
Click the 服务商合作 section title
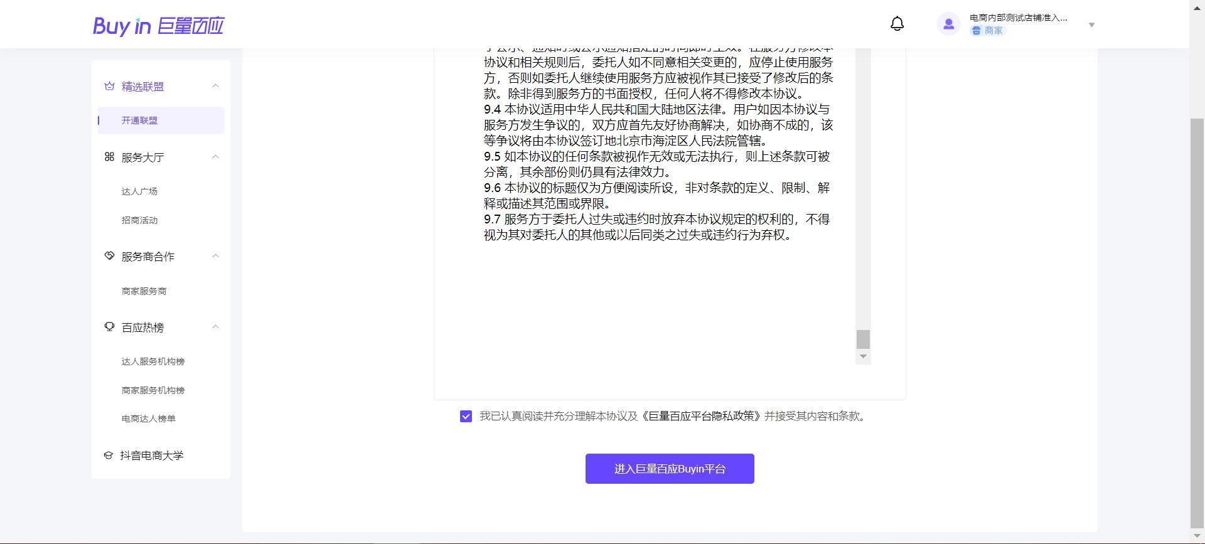click(148, 257)
